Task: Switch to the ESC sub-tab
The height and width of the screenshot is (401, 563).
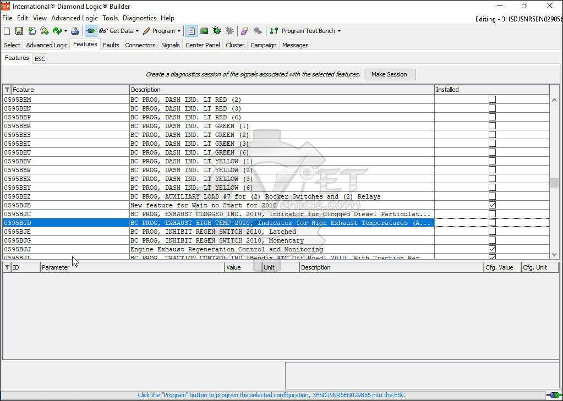Action: 40,59
